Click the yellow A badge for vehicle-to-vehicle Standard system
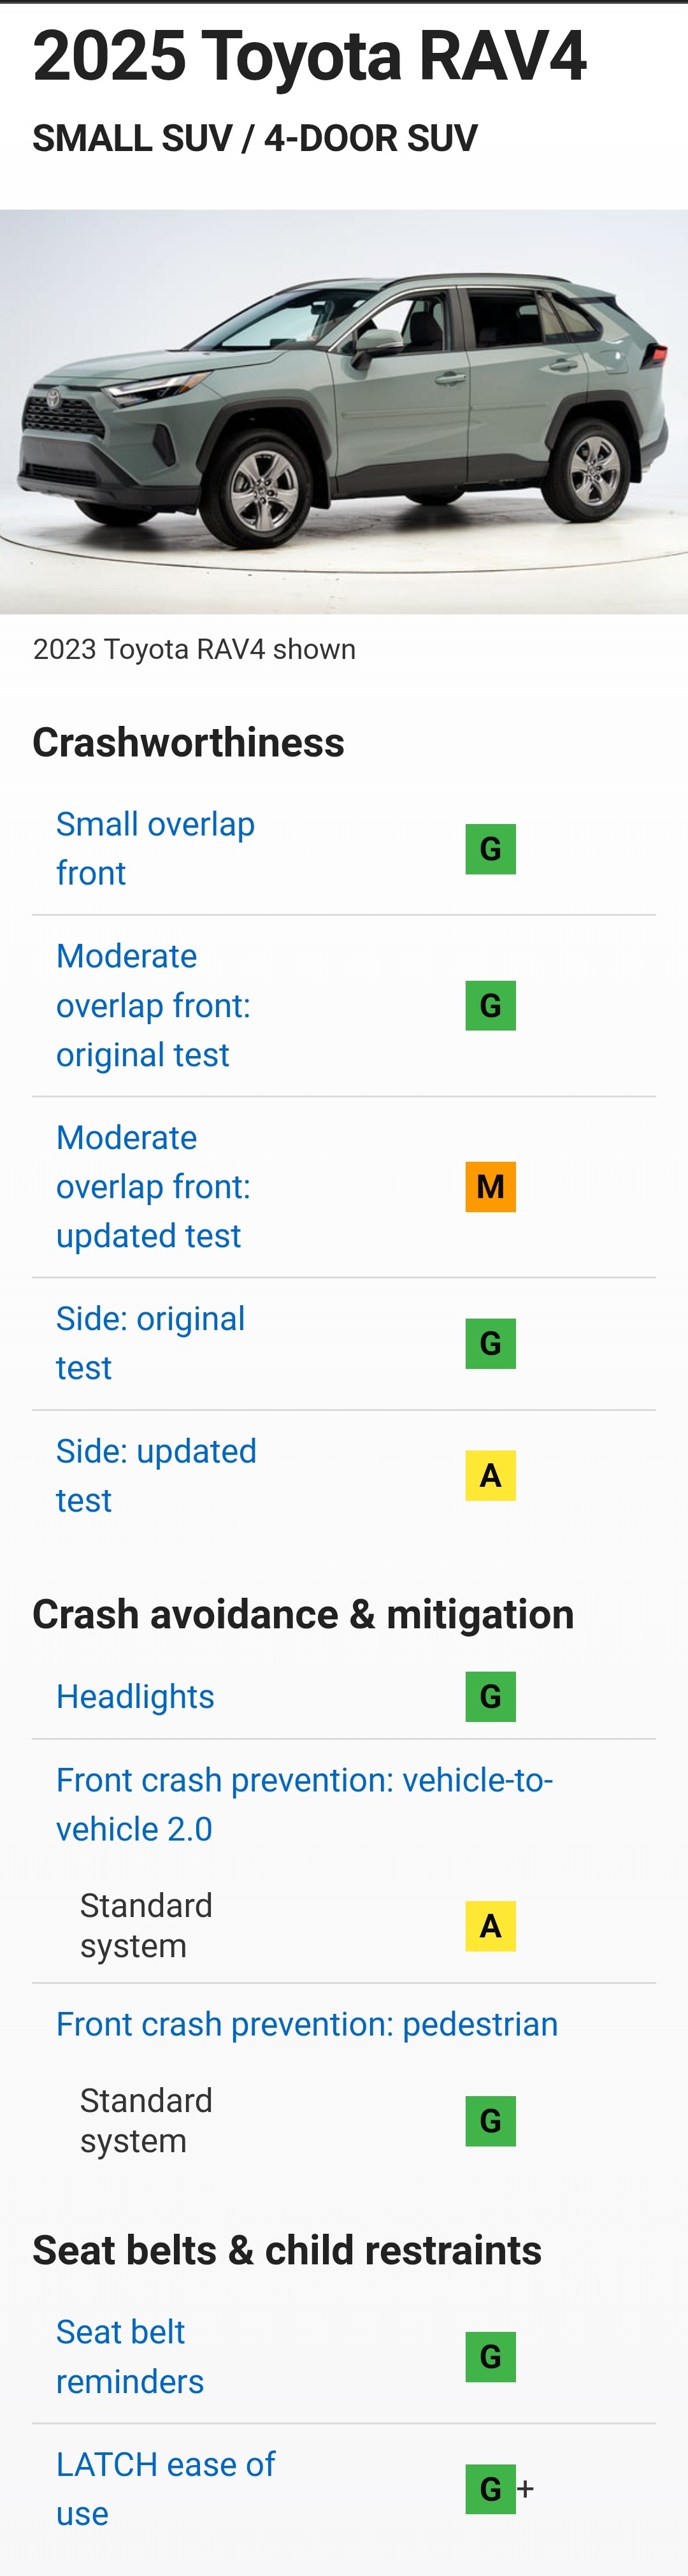 click(490, 1926)
